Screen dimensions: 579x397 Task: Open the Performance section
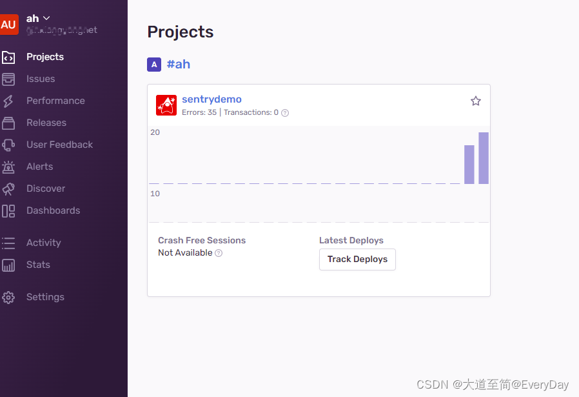point(55,101)
